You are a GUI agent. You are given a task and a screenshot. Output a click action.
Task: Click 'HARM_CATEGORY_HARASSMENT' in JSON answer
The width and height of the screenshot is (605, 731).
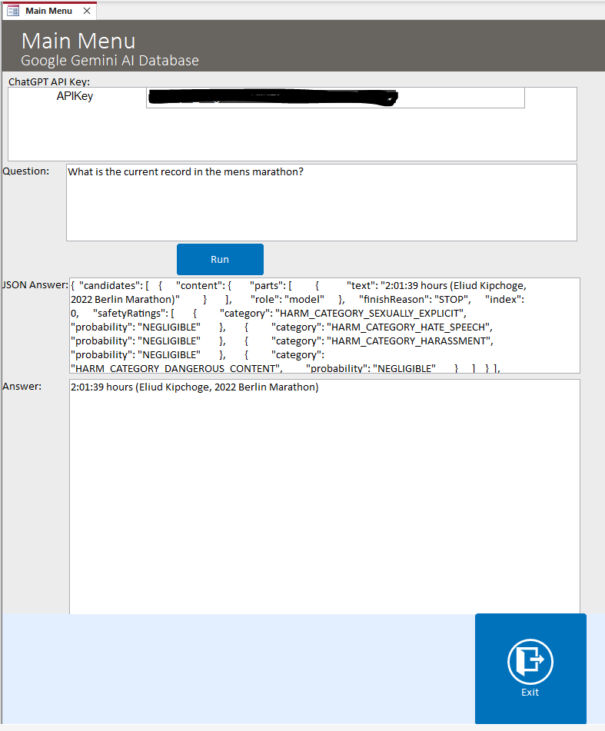(x=409, y=341)
